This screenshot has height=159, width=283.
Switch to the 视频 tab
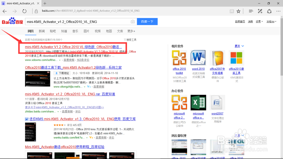click(98, 31)
